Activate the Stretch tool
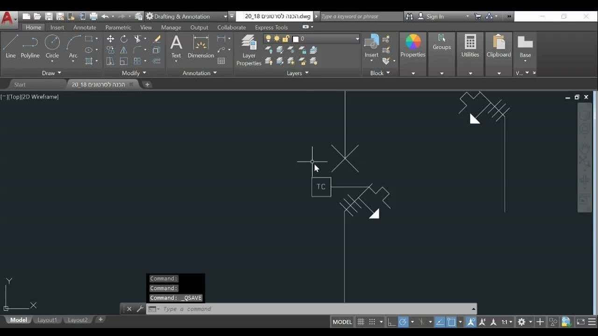This screenshot has height=336, width=598. (x=110, y=61)
